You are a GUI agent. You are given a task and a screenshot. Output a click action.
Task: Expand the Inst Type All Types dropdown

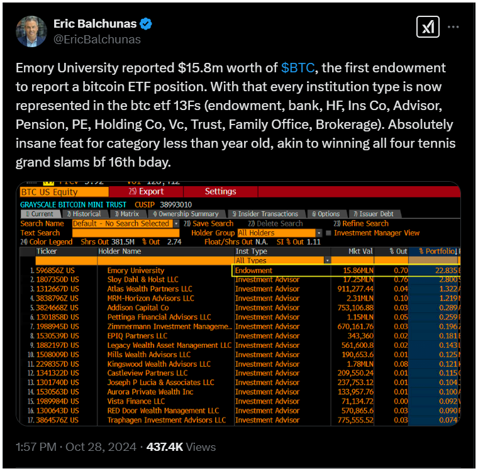[328, 260]
